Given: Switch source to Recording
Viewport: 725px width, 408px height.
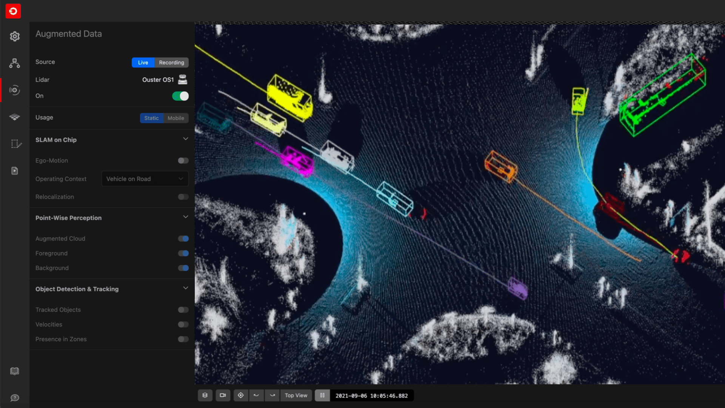Looking at the screenshot, I should point(171,62).
